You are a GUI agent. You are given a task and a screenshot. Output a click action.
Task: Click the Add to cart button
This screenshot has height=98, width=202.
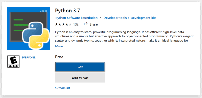(80, 78)
